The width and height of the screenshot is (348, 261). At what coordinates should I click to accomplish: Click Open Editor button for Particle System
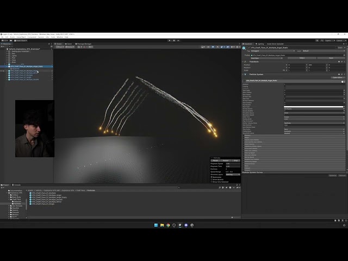(338, 77)
